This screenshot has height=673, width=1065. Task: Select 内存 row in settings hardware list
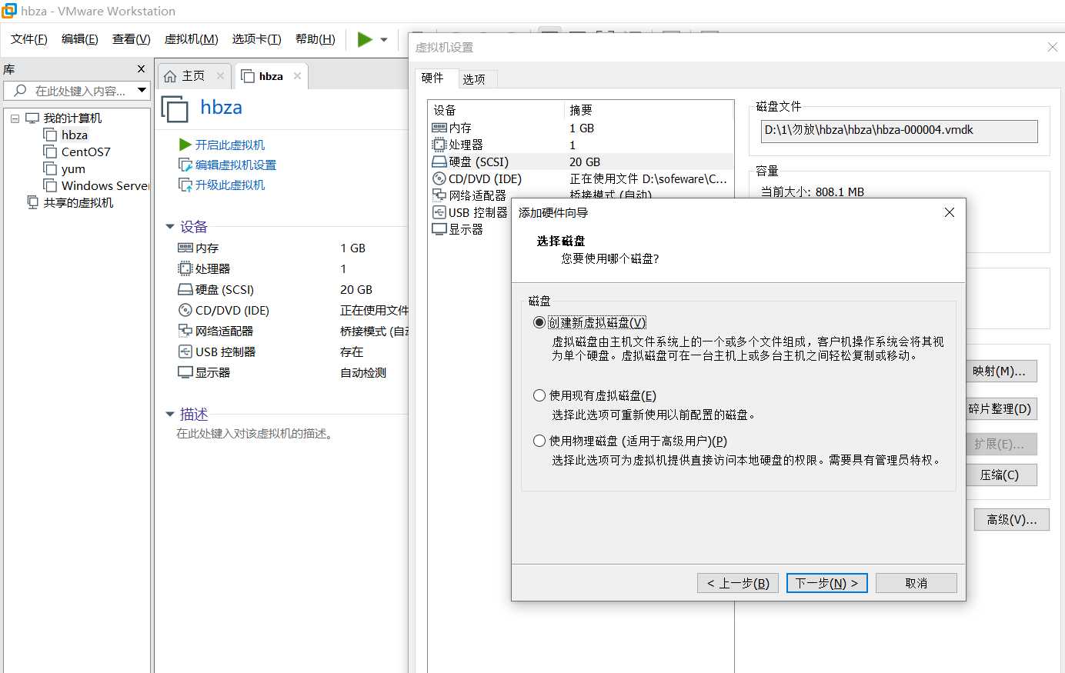(581, 128)
